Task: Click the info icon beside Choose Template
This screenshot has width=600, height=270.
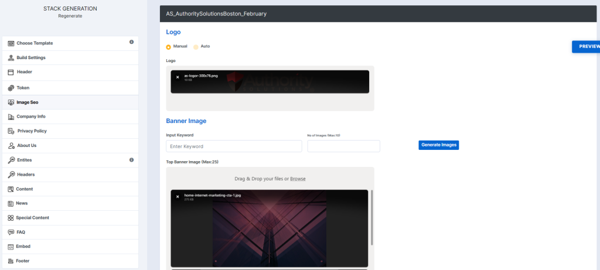Action: pos(131,42)
